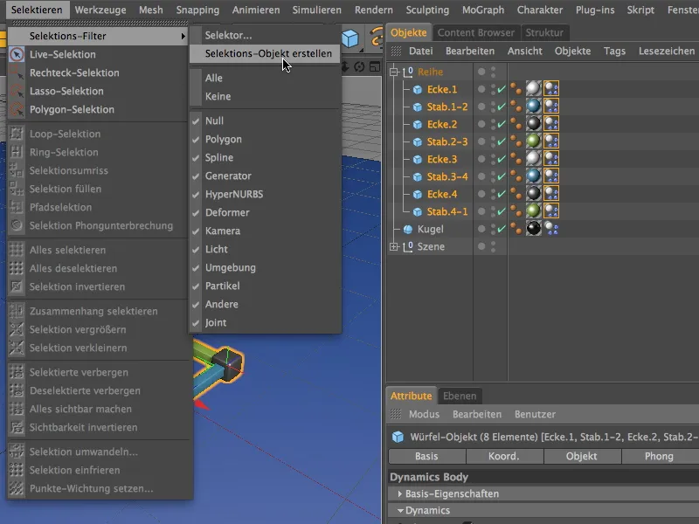Select the green material tag on Stab.2-3
699x524 pixels.
(533, 141)
